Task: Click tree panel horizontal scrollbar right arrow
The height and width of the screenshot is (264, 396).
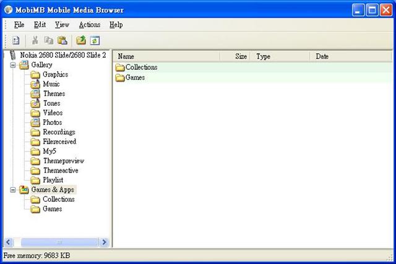Action: 104,242
